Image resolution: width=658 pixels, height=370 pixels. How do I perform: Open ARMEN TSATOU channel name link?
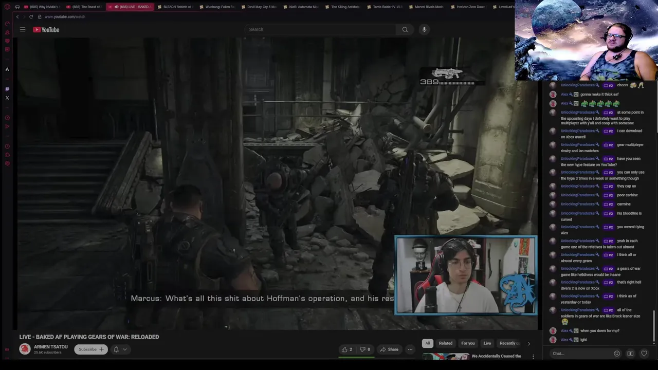tap(51, 347)
